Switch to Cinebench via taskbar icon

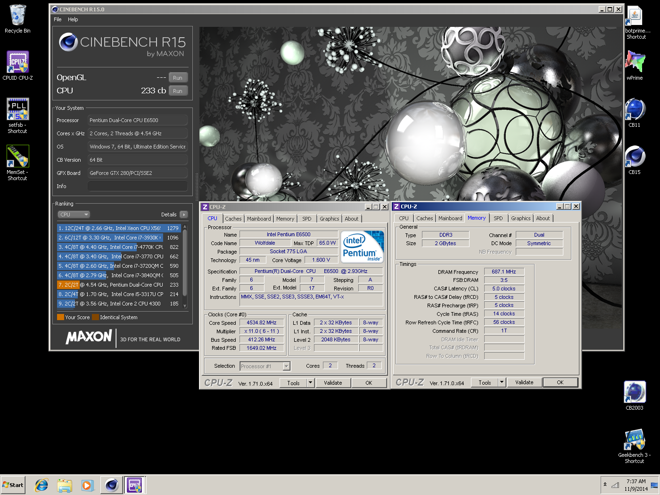(x=111, y=485)
